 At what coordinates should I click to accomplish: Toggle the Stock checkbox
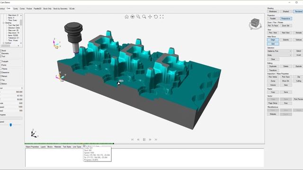0,51
